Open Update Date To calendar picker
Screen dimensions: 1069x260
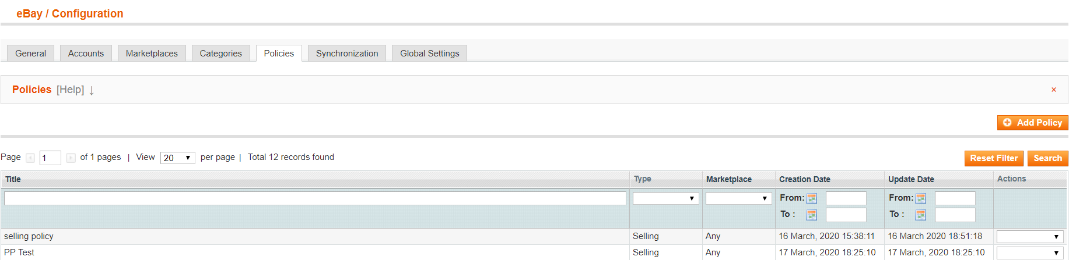click(x=920, y=215)
